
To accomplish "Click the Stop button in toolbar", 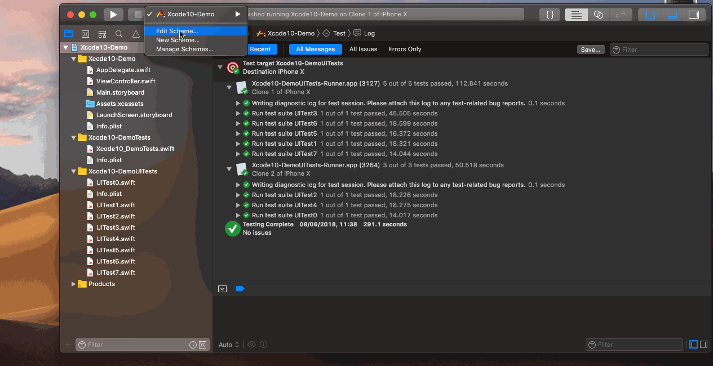I will point(135,15).
